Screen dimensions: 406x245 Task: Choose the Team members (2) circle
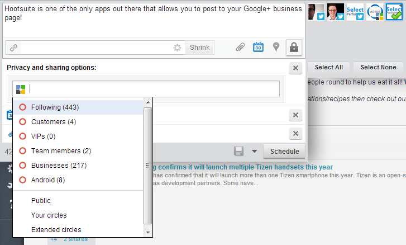(x=78, y=151)
